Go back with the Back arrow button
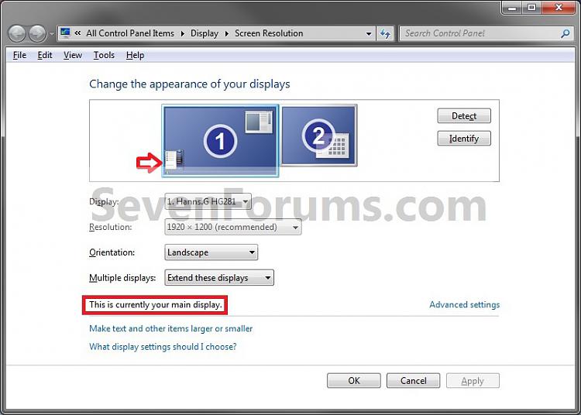581x415 pixels. (x=17, y=34)
